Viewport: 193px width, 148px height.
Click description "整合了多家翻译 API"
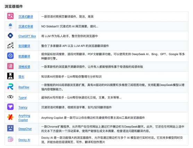75,46
